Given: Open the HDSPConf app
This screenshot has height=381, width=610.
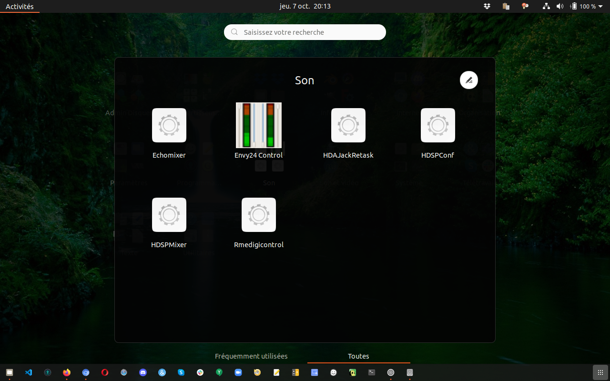Looking at the screenshot, I should click(438, 133).
